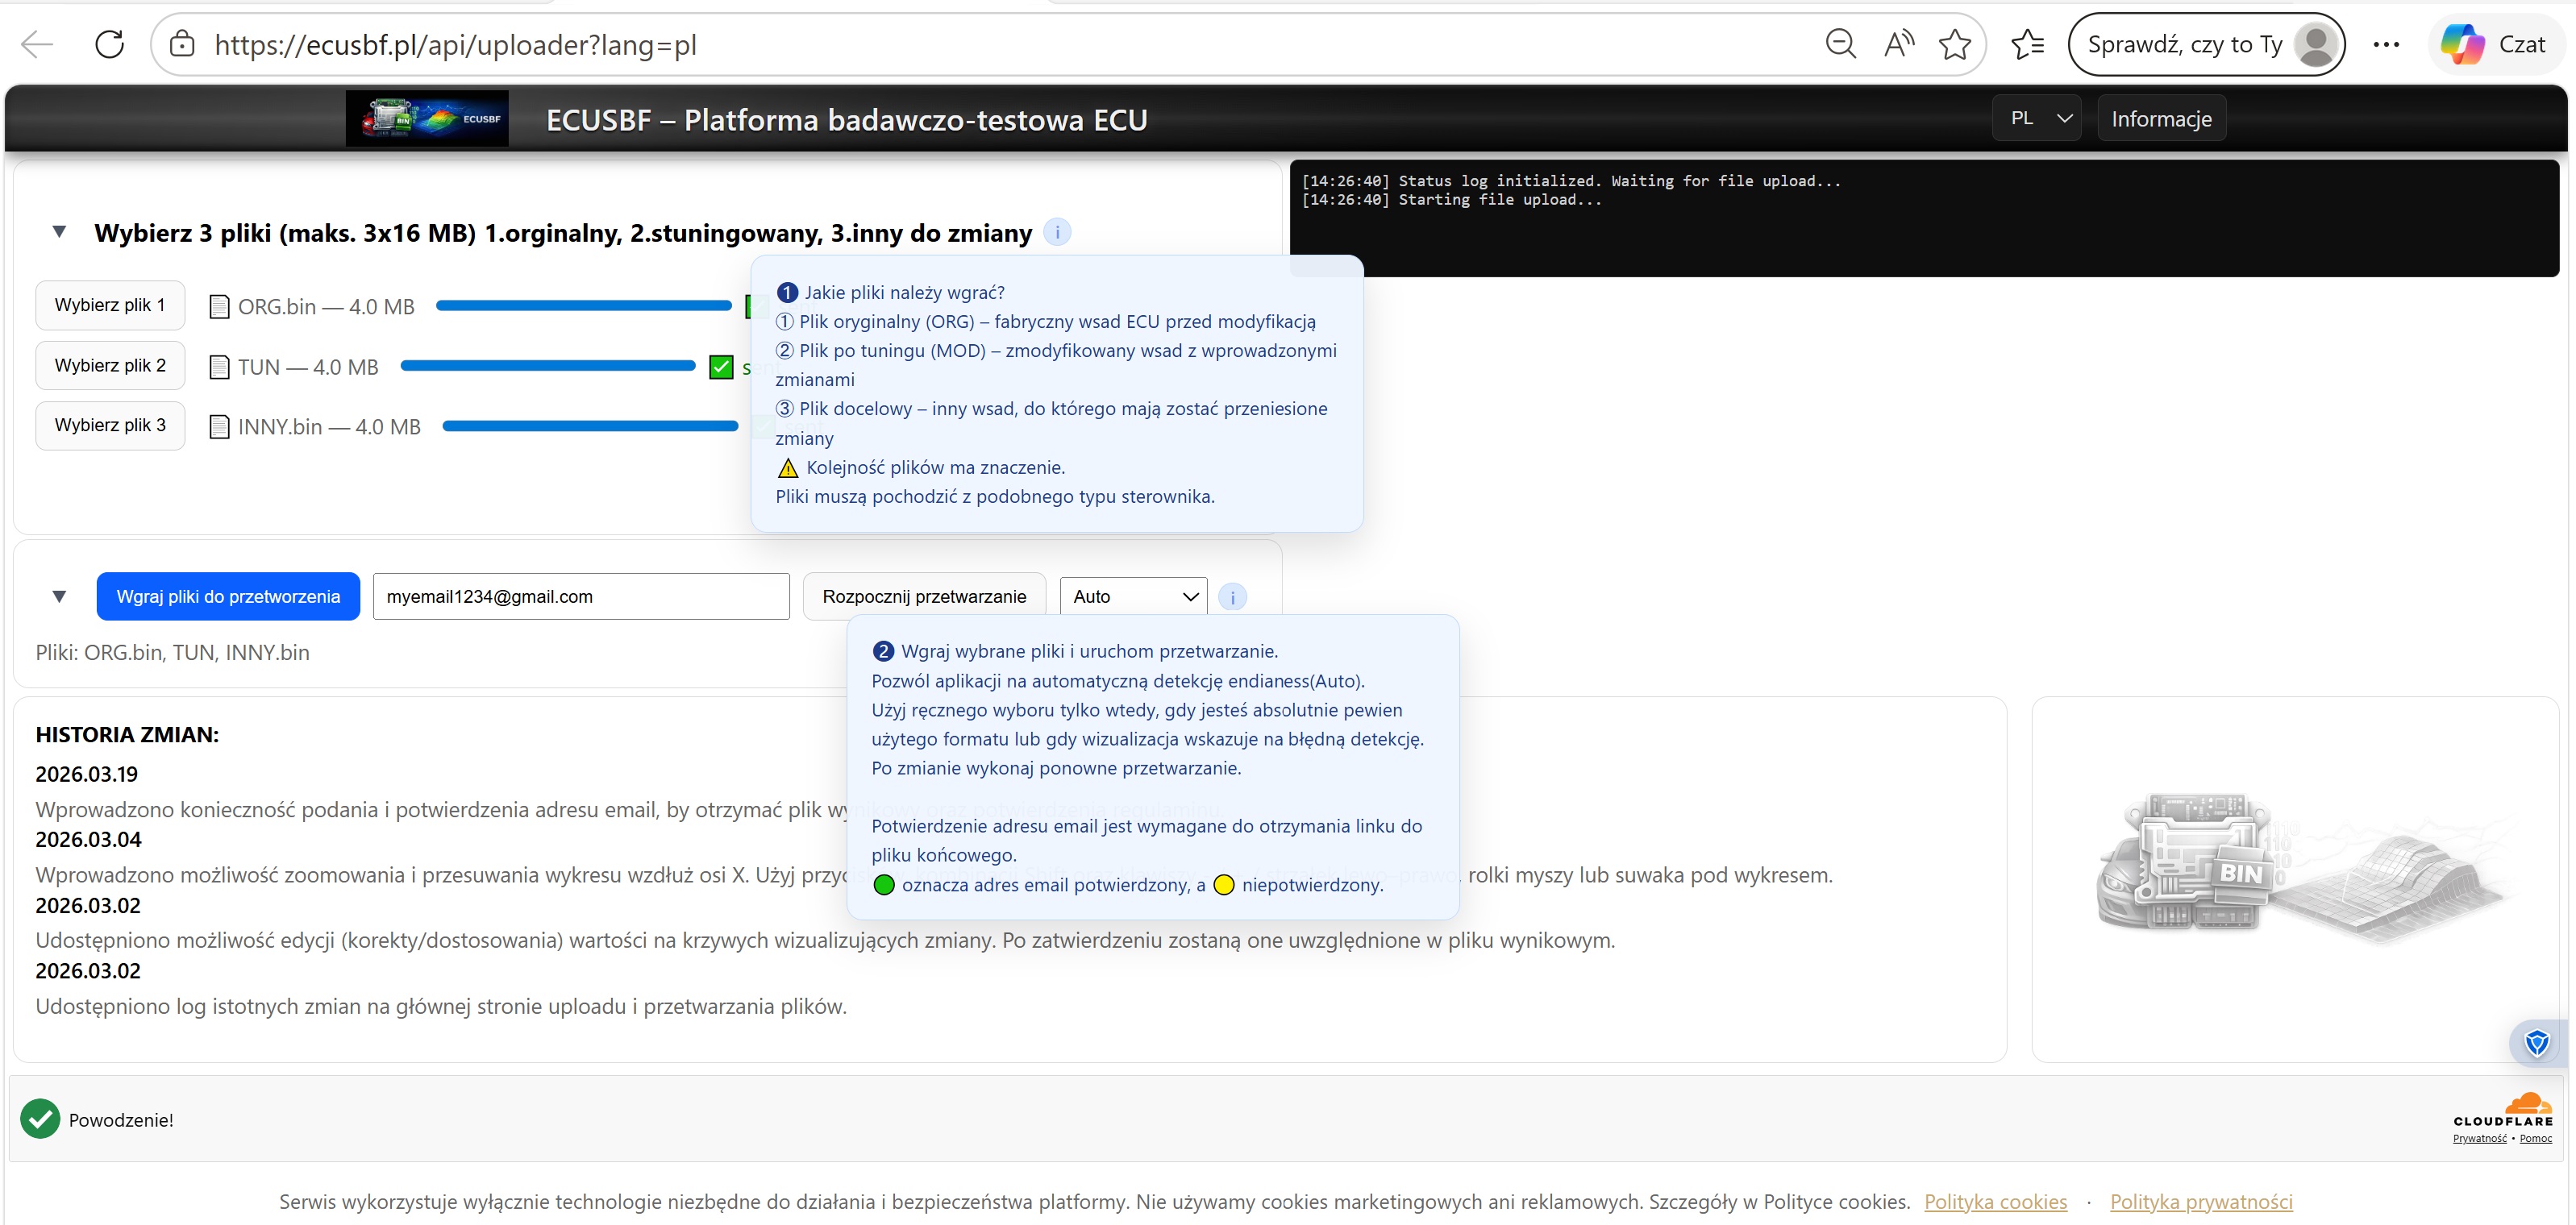Click the ECUSBF logo in header

click(427, 119)
